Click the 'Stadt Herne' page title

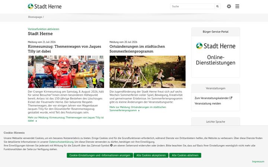pos(40,33)
